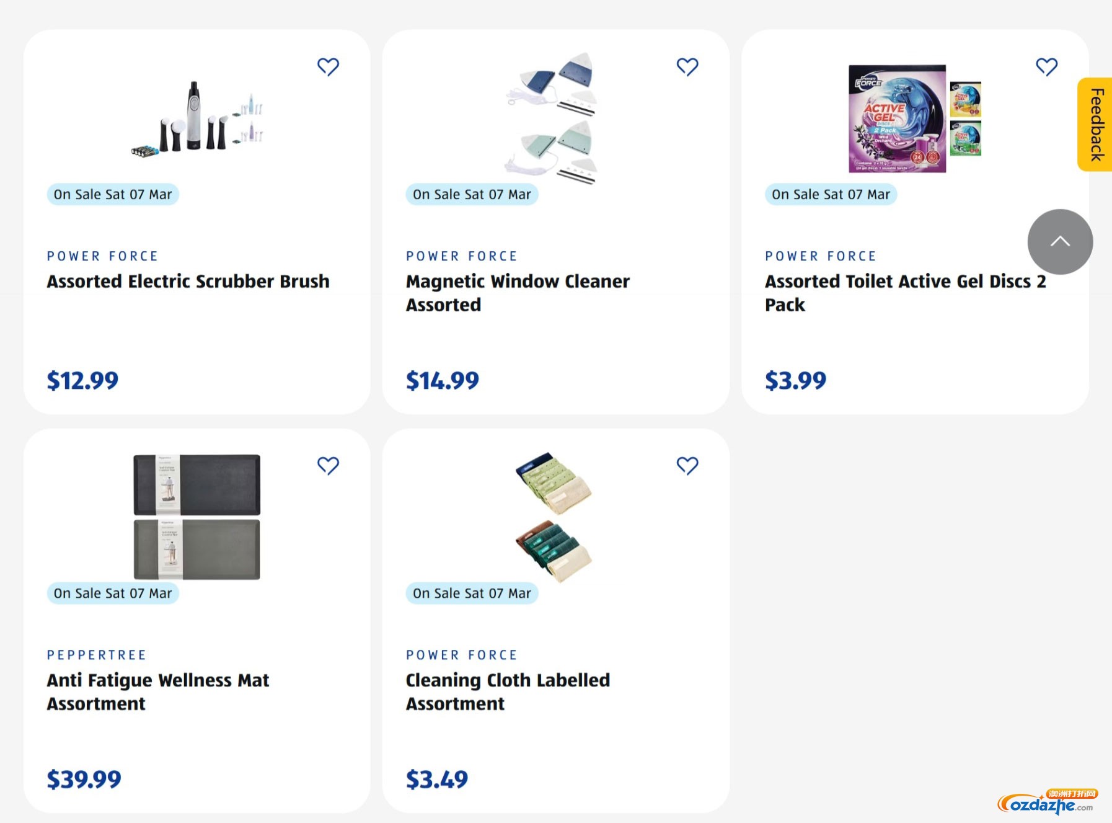
Task: Open Assorted Electric Scrubber Brush title link
Action: pos(188,282)
